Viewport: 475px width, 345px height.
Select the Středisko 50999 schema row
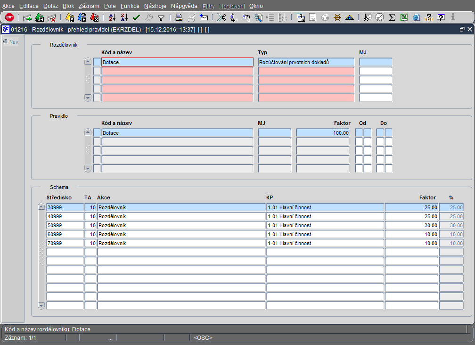pos(65,225)
